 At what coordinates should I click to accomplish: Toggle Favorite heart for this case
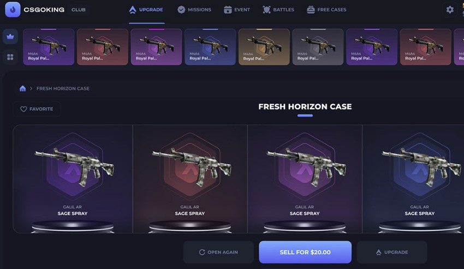[x=37, y=109]
